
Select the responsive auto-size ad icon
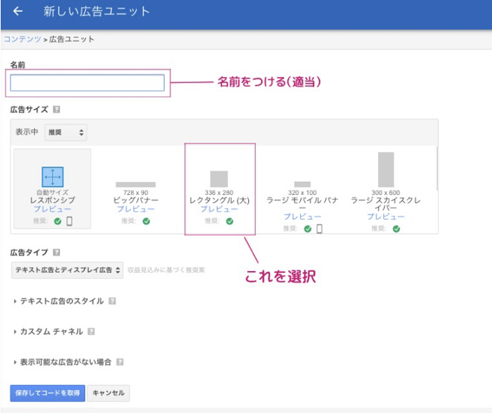click(x=52, y=177)
